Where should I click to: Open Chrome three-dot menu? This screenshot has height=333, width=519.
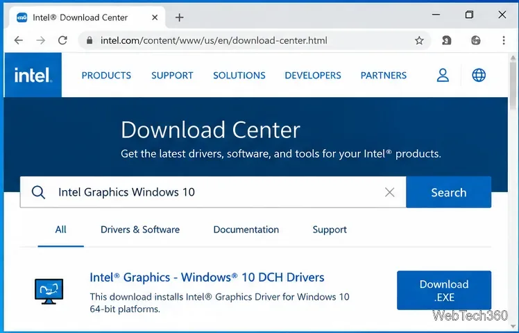click(x=504, y=40)
